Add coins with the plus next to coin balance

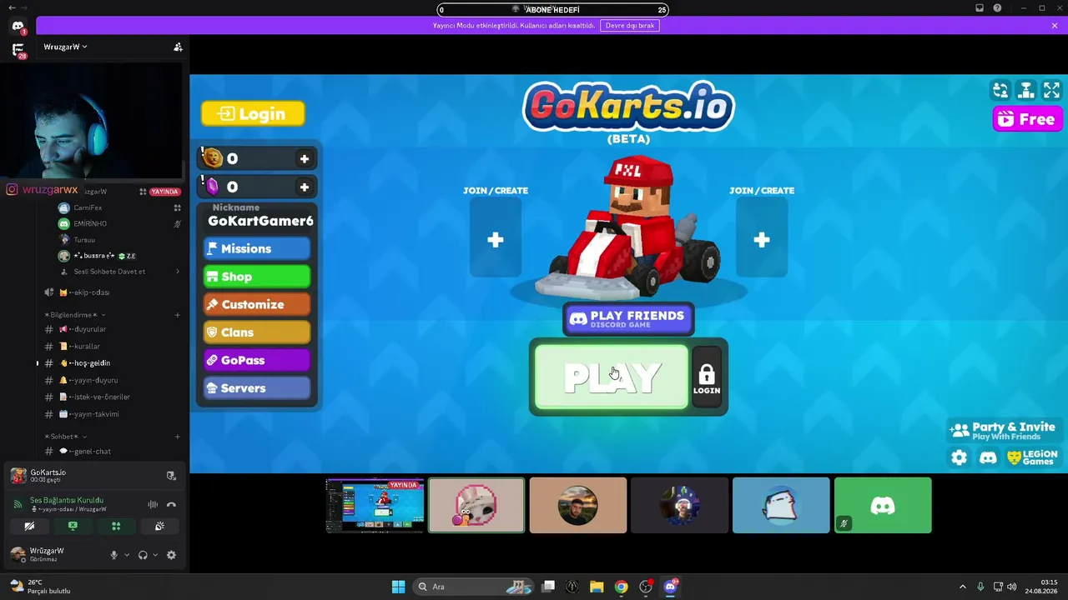305,158
